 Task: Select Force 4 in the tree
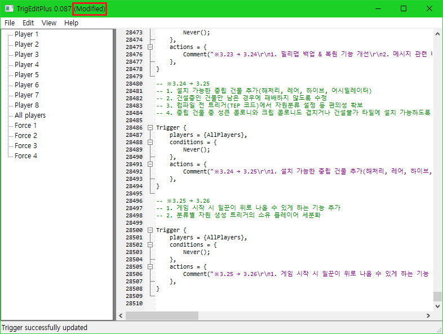tap(26, 156)
